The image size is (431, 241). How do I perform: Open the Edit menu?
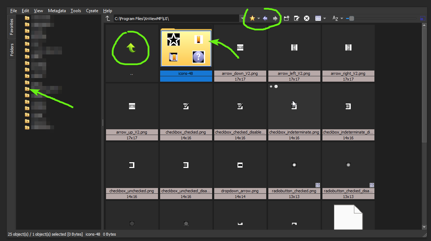tap(25, 11)
